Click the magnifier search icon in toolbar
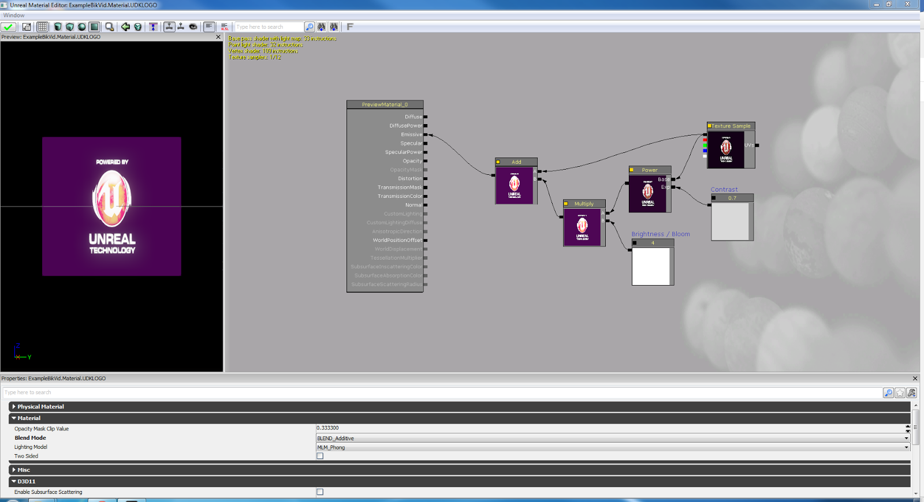 [x=109, y=27]
